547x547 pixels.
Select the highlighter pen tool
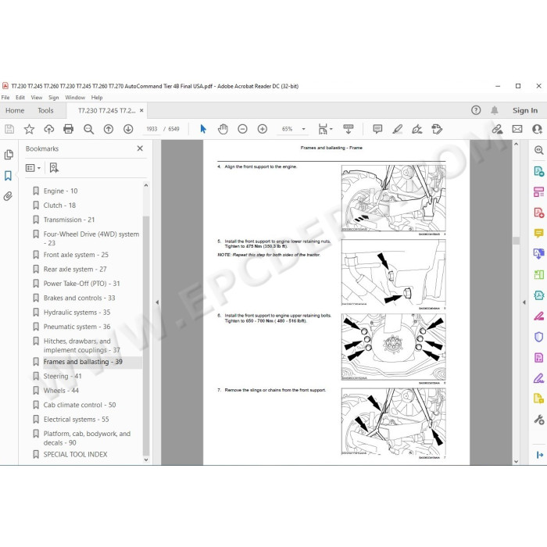click(x=397, y=129)
